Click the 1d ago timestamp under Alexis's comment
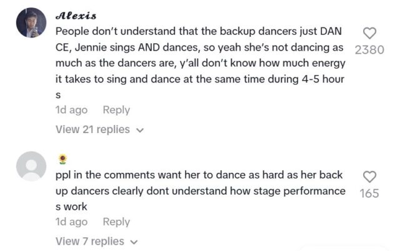Image resolution: width=400 pixels, height=251 pixels. pos(71,110)
